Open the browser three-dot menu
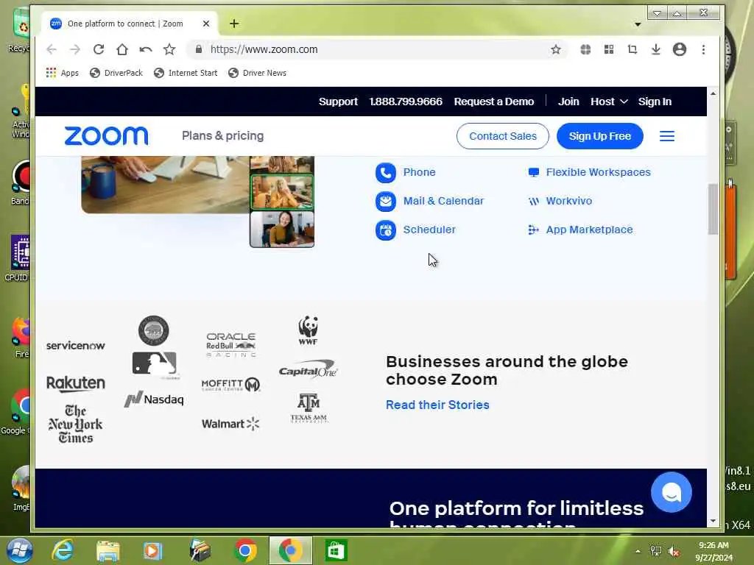This screenshot has height=565, width=754. pos(703,49)
